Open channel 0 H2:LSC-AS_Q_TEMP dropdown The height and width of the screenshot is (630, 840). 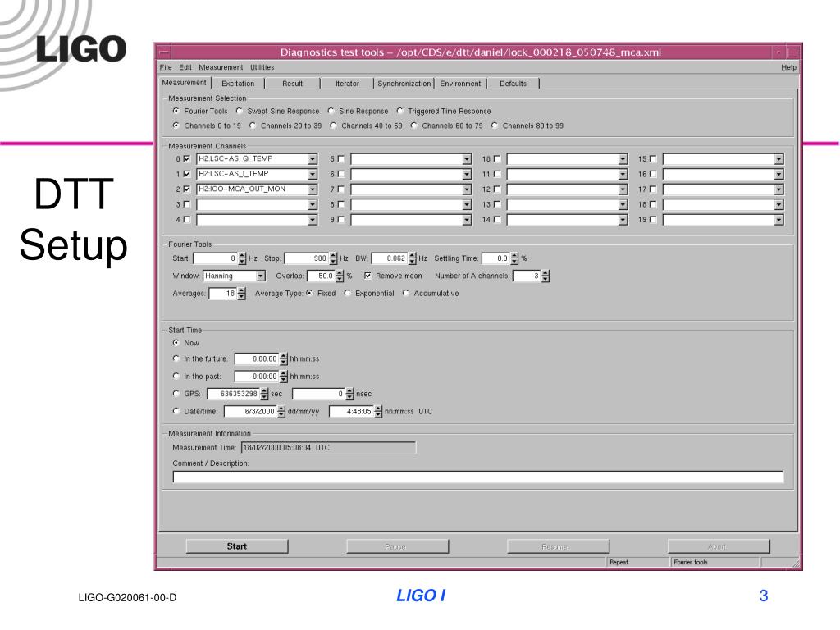coord(313,159)
